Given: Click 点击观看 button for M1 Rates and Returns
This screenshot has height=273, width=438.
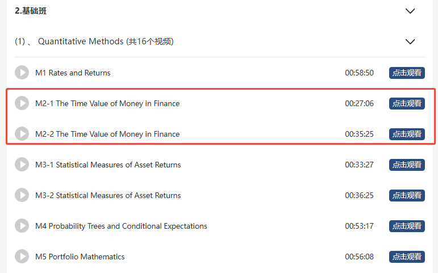Looking at the screenshot, I should tap(407, 73).
